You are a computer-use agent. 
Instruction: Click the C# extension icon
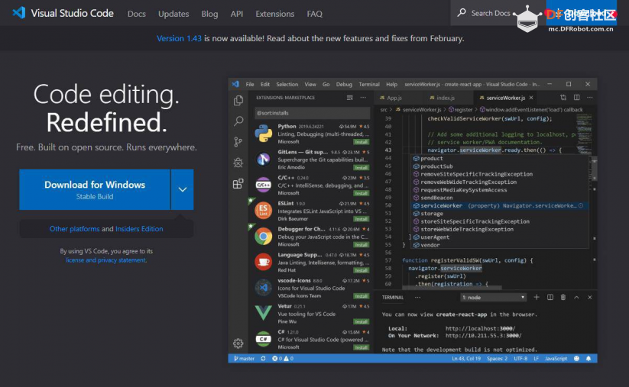pos(264,339)
